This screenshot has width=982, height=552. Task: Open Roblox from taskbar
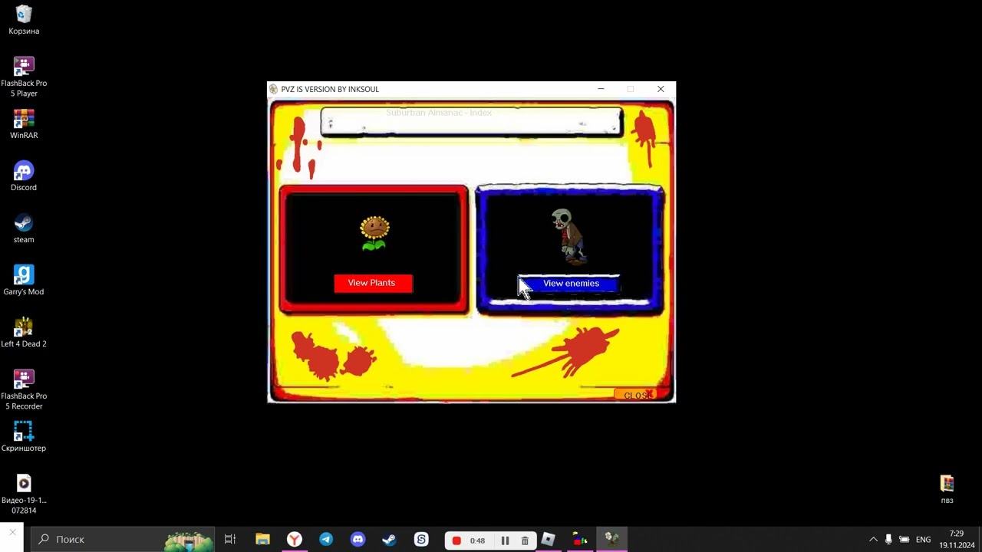pos(548,540)
